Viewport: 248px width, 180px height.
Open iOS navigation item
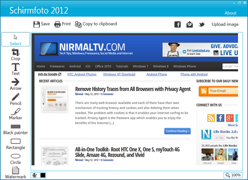coord(88,66)
